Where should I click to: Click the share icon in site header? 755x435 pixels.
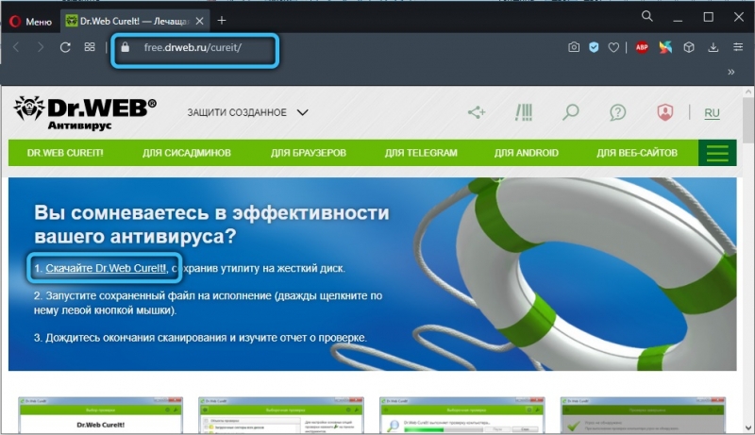[x=477, y=112]
